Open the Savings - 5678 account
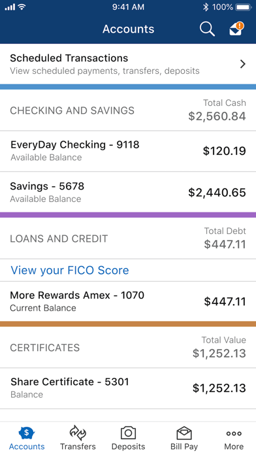The width and height of the screenshot is (256, 455). click(128, 192)
